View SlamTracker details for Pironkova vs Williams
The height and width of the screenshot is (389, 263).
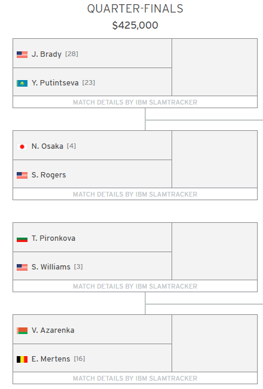point(135,286)
